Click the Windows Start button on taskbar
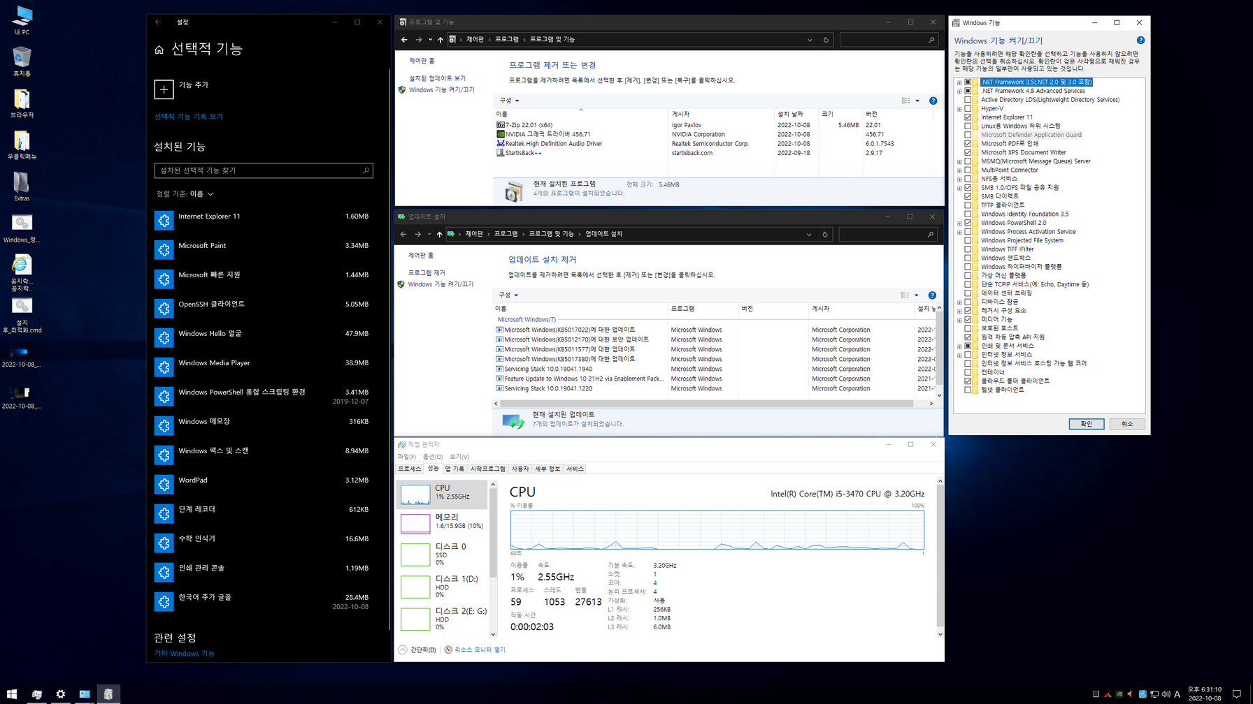This screenshot has height=704, width=1253. (12, 694)
